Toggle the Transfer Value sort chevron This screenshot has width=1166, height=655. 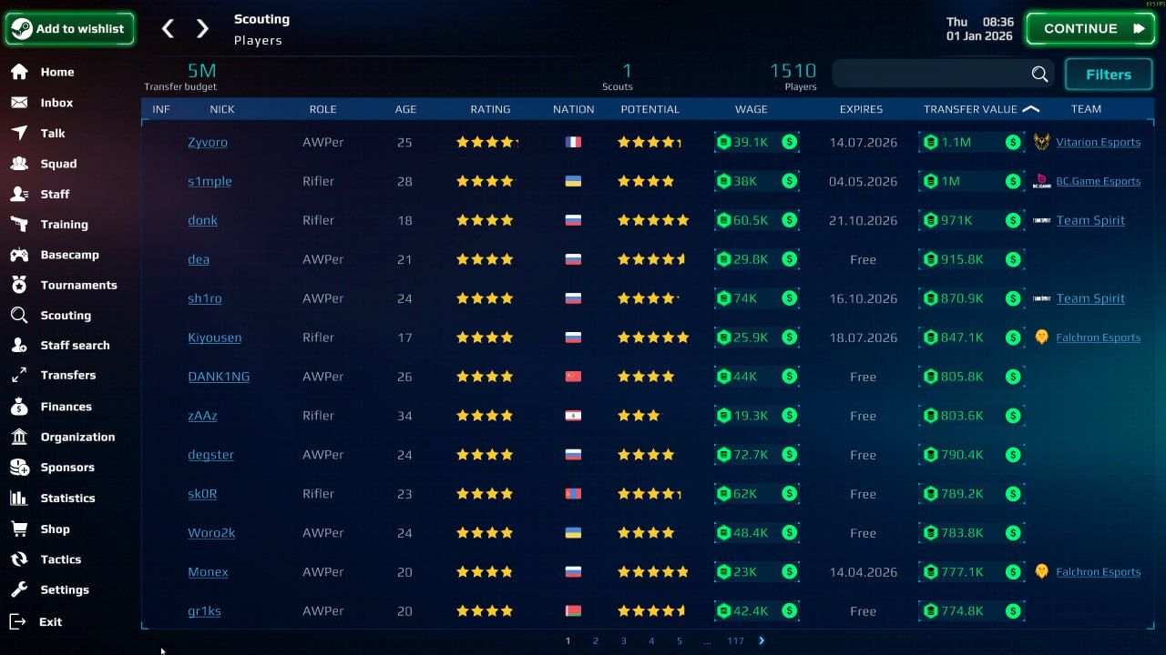click(1030, 107)
